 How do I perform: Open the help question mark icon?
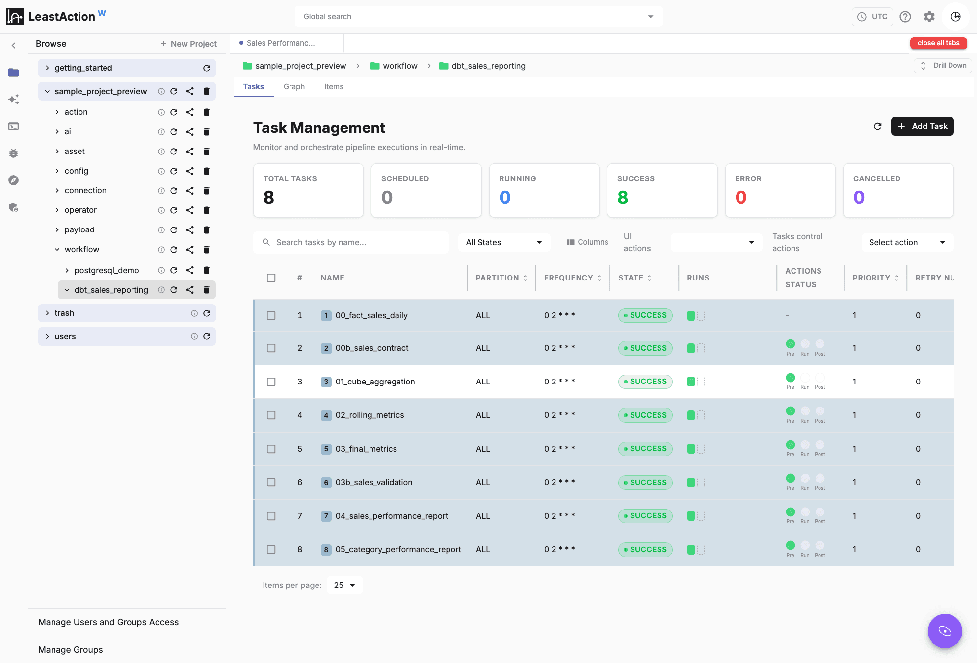(x=905, y=17)
